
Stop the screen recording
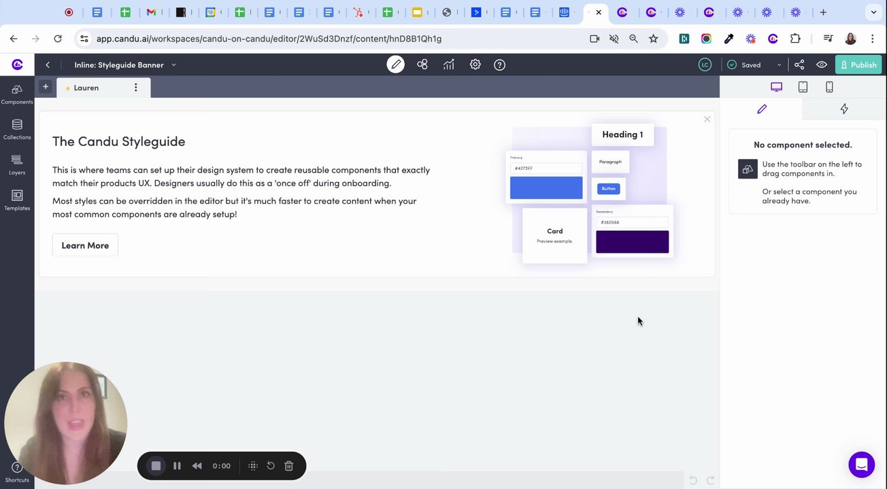pyautogui.click(x=156, y=466)
